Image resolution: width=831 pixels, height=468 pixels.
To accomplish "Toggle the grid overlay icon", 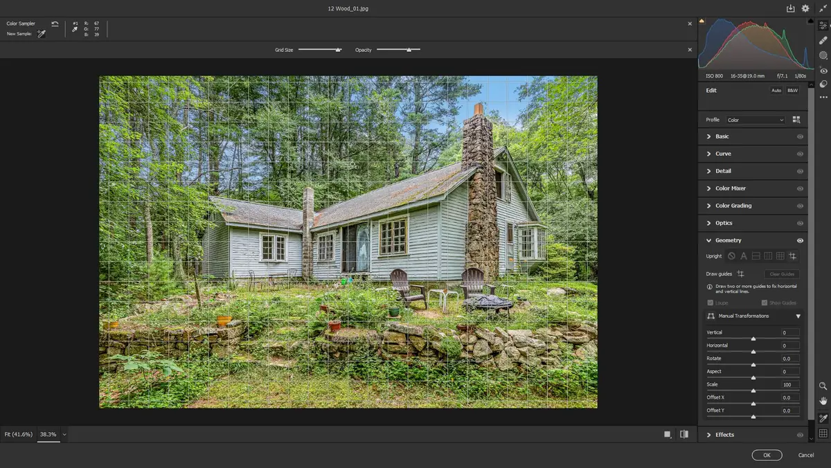I will (x=823, y=433).
